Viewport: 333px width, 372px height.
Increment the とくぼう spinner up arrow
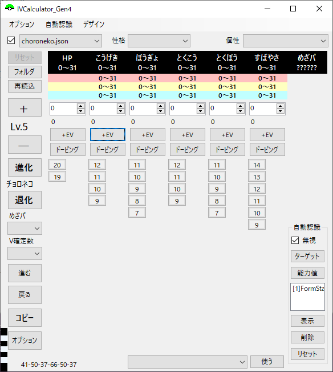(241, 106)
